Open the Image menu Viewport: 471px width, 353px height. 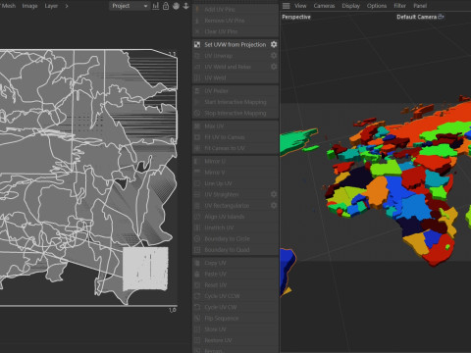(29, 6)
